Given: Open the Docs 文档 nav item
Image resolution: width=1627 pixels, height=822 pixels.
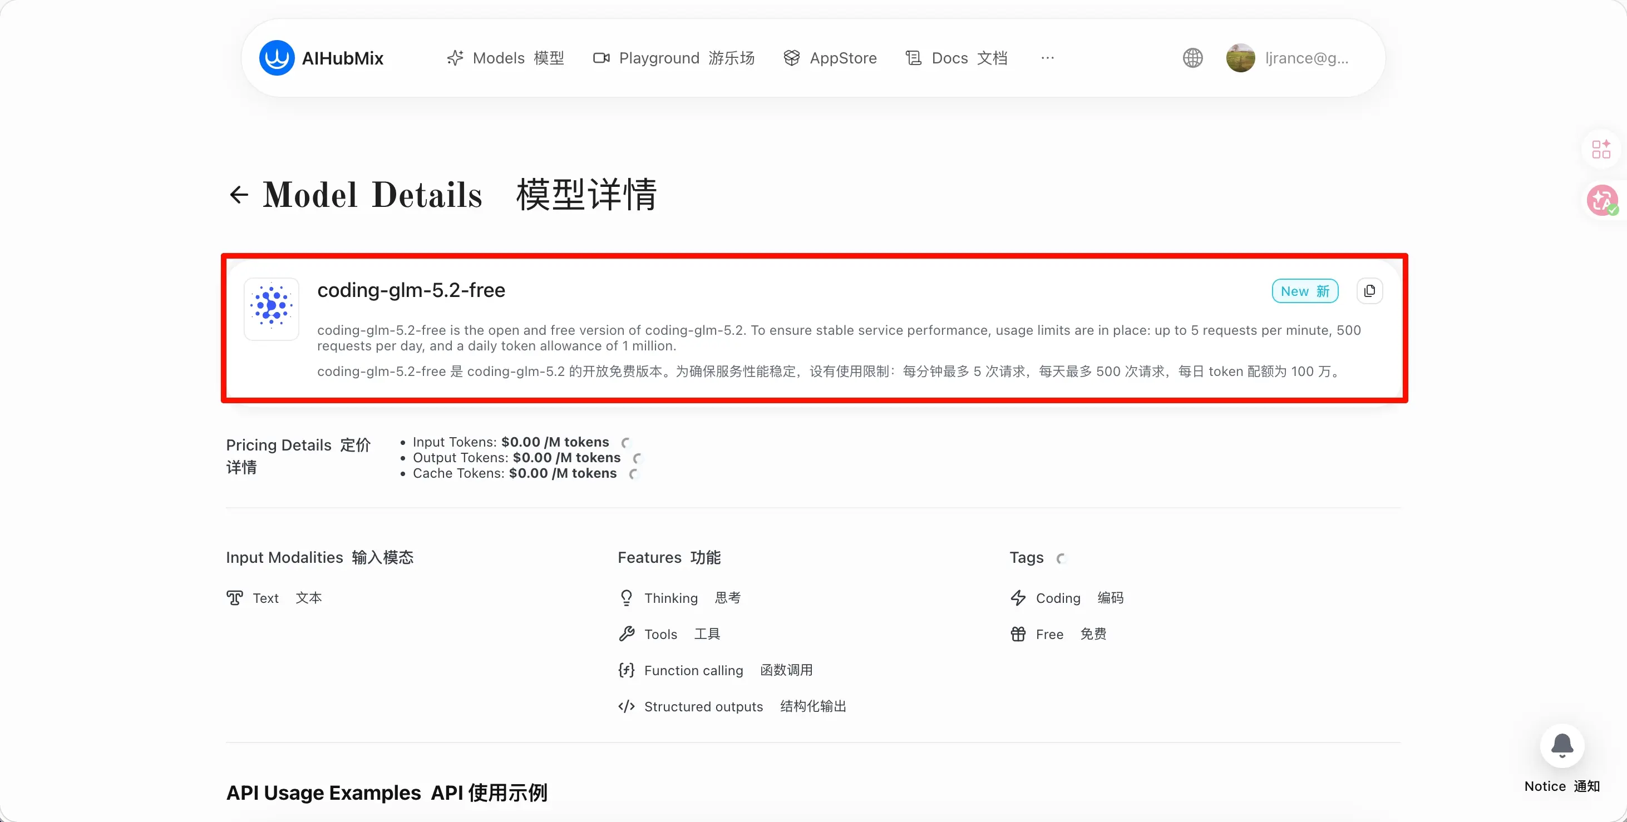Looking at the screenshot, I should (957, 58).
